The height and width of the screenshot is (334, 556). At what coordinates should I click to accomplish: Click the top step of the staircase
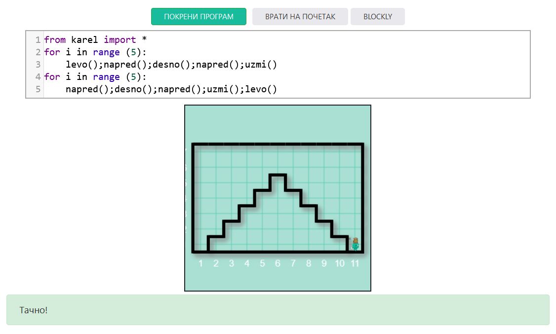278,175
